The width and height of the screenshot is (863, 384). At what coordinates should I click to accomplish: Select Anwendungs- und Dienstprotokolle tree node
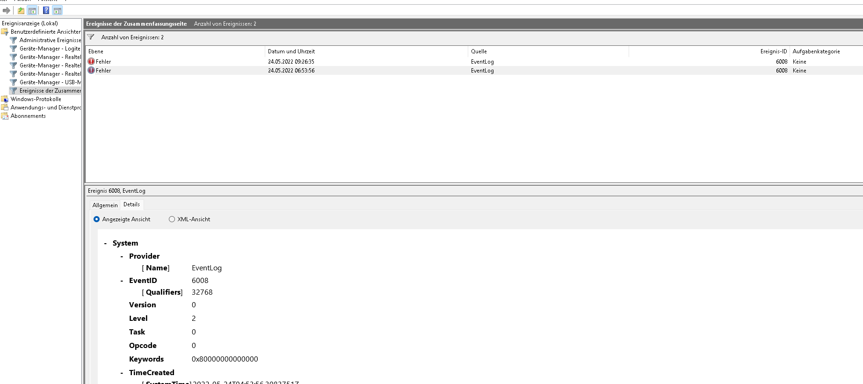pos(46,108)
